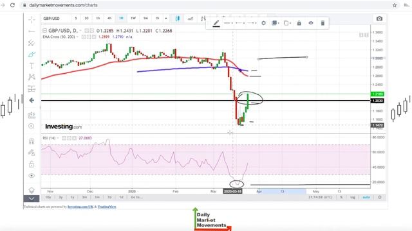412x231 pixels.
Task: Collapse the left toolbar with the chevron button
Action: pos(32,199)
